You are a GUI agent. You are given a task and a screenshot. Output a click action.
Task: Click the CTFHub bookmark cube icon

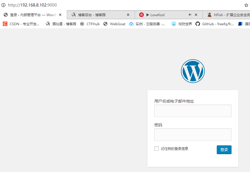[82, 24]
